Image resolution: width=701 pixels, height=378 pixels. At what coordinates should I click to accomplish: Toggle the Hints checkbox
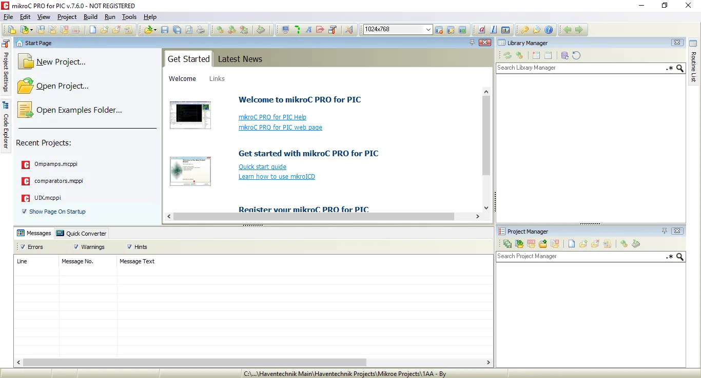tap(129, 247)
